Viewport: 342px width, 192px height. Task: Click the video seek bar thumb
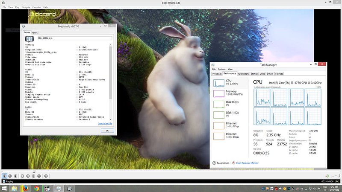point(34,172)
